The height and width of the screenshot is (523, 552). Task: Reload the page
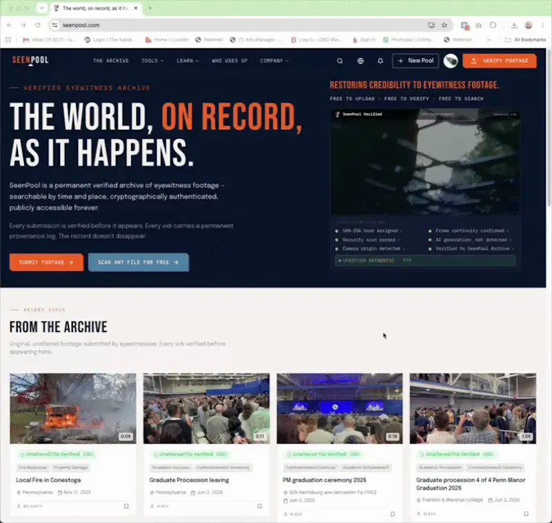pos(38,25)
